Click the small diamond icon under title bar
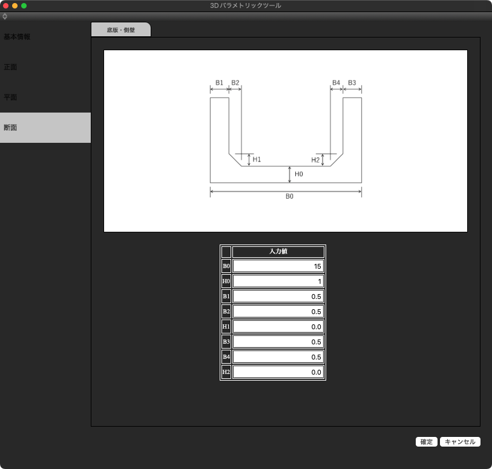492x469 pixels. [x=5, y=16]
